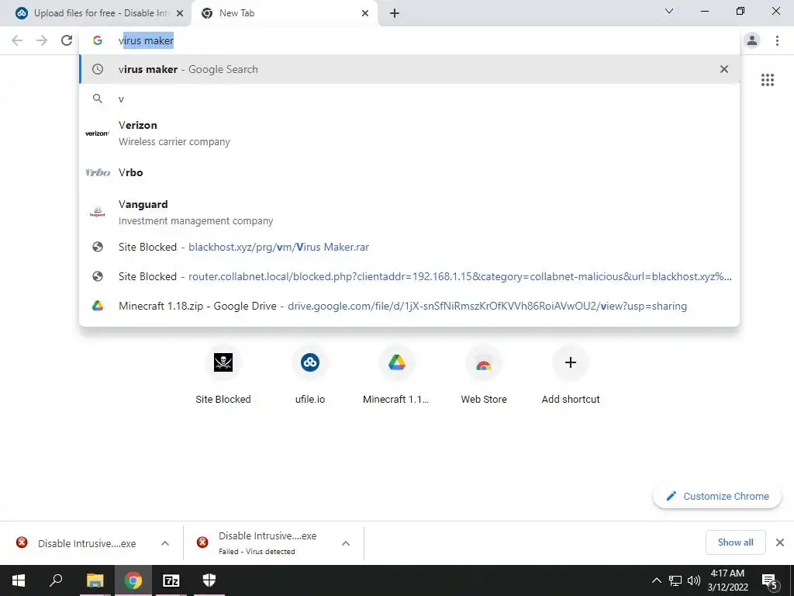Switch to the 'Upload files for free' tab
Viewport: 794px width, 596px height.
pos(95,13)
